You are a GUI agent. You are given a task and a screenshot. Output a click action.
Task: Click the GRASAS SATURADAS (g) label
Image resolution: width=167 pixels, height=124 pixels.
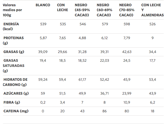pos(14,66)
